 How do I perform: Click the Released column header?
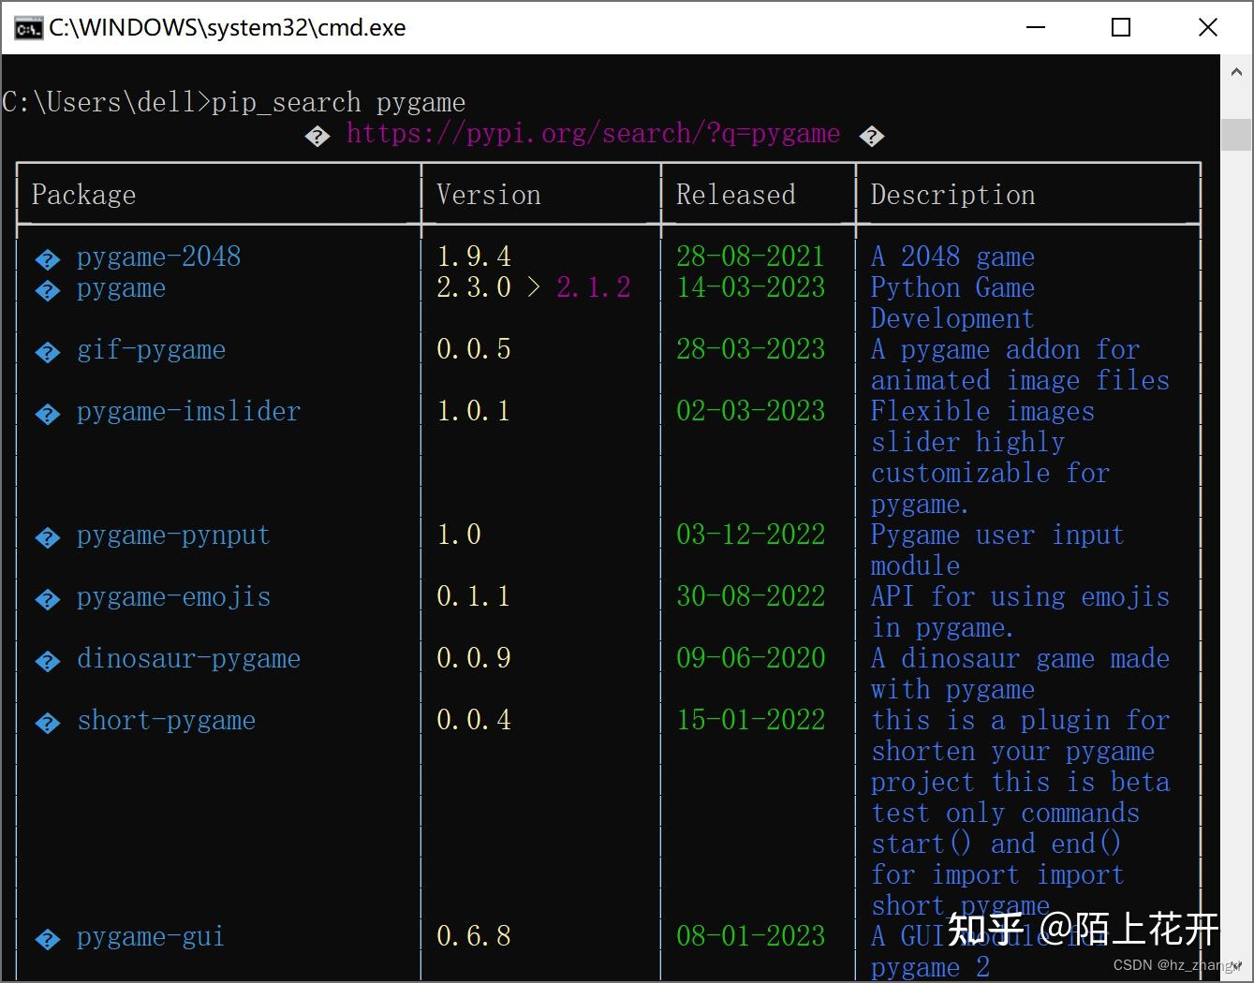(x=735, y=195)
